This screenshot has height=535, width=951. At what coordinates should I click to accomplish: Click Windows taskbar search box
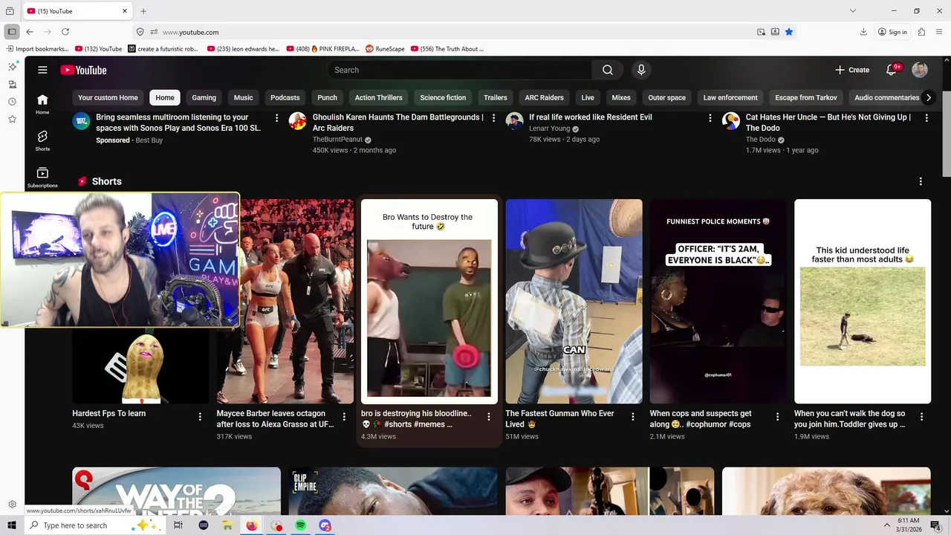pos(95,525)
